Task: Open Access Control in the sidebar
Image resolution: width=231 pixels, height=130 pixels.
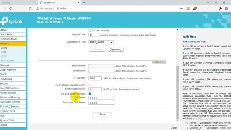Action: pyautogui.click(x=13, y=93)
